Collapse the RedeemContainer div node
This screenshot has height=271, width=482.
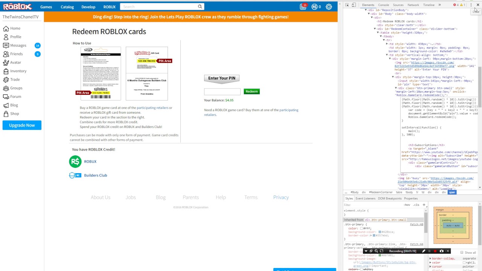coord(375,29)
